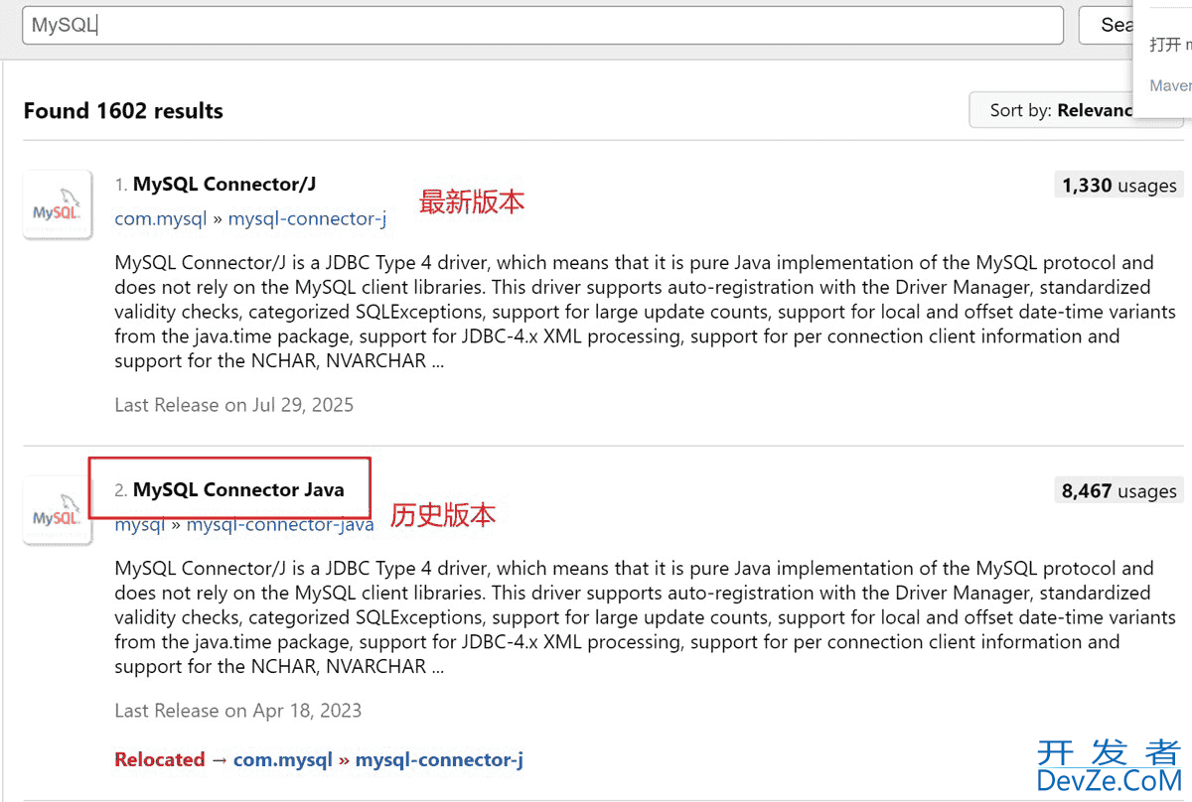
Task: Click the MySQL Connector/J result title
Action: click(x=224, y=184)
